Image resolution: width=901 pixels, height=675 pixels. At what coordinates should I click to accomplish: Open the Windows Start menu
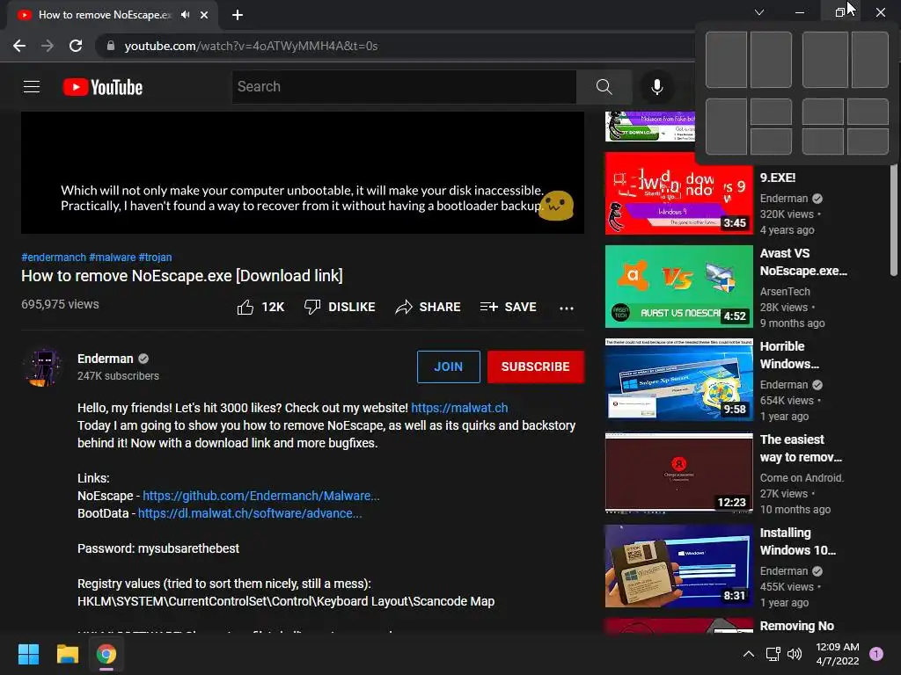coord(28,654)
